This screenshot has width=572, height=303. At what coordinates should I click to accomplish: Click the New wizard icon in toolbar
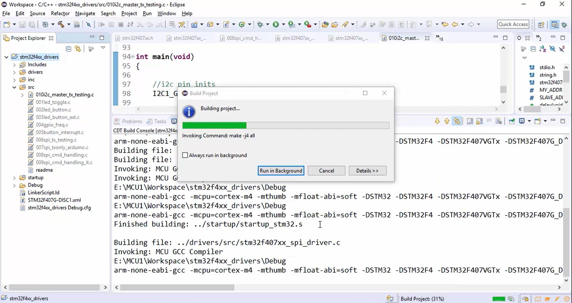[7, 24]
